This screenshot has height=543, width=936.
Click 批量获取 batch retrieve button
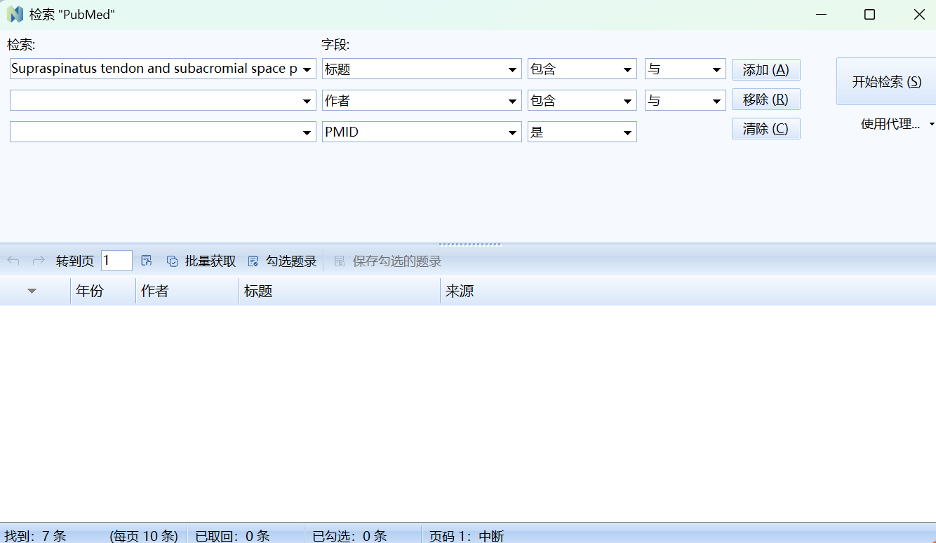pyautogui.click(x=201, y=261)
